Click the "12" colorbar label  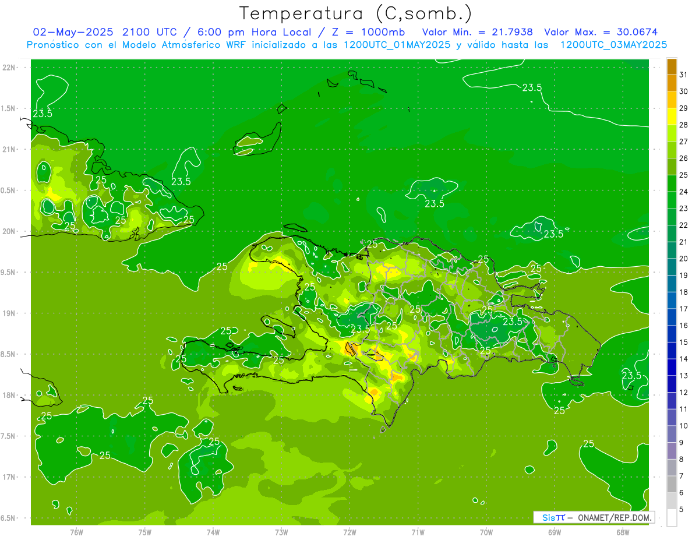pos(683,392)
